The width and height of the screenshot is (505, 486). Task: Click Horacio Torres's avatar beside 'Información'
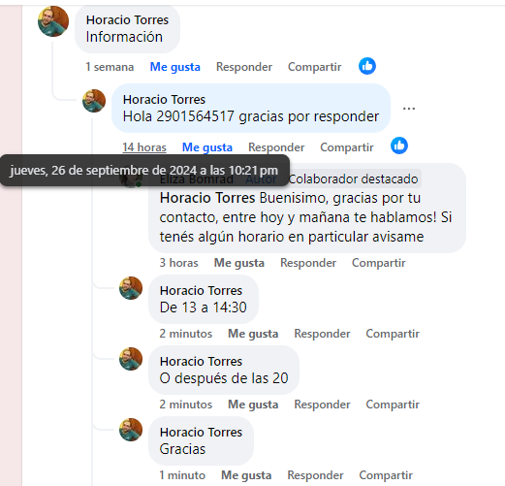53,21
